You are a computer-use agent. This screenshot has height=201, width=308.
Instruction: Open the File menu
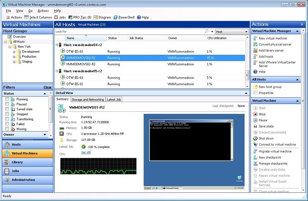9,11
